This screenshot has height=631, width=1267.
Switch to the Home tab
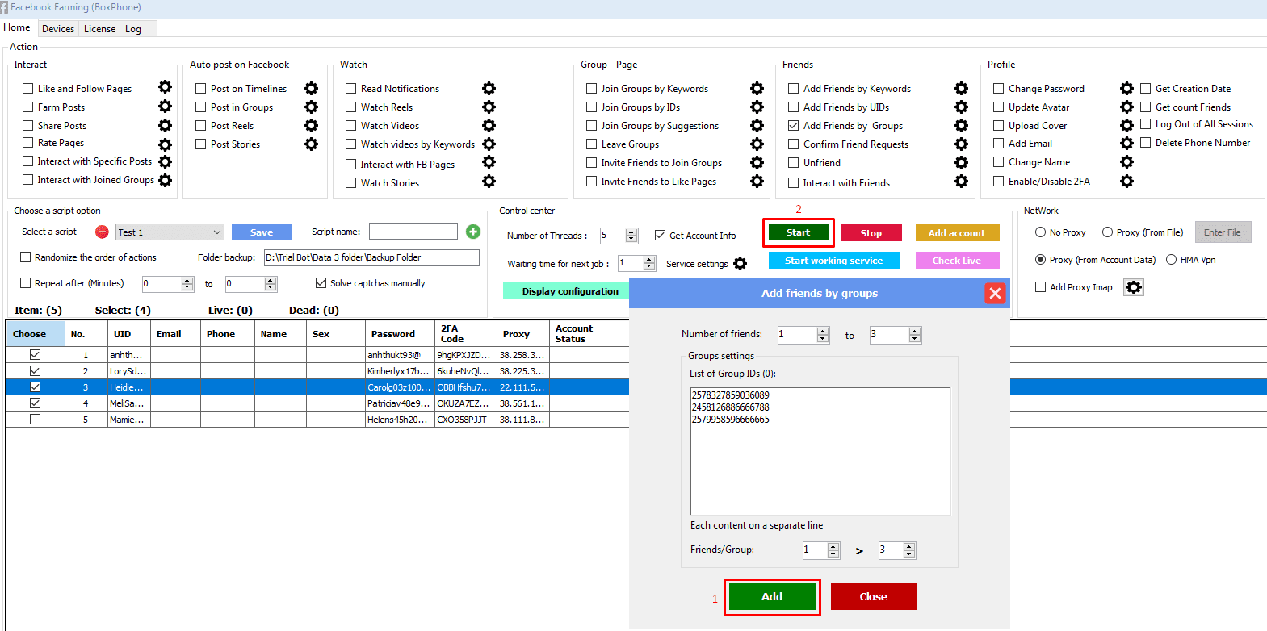[17, 27]
